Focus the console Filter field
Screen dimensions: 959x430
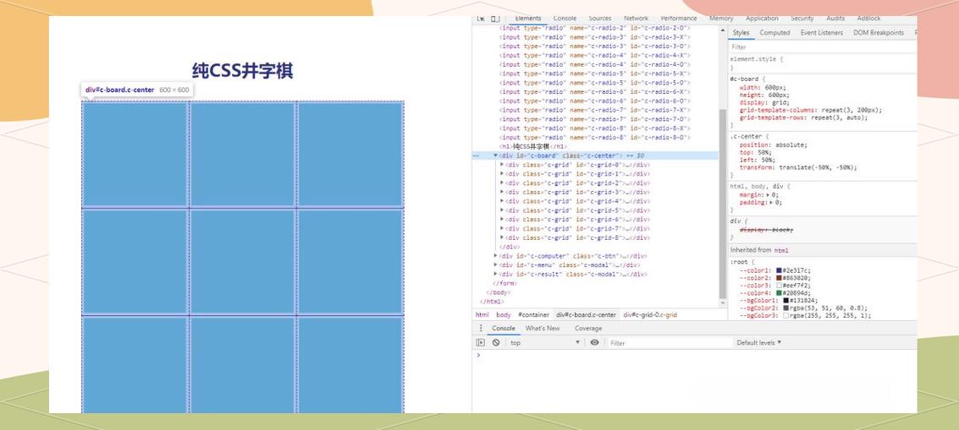670,343
